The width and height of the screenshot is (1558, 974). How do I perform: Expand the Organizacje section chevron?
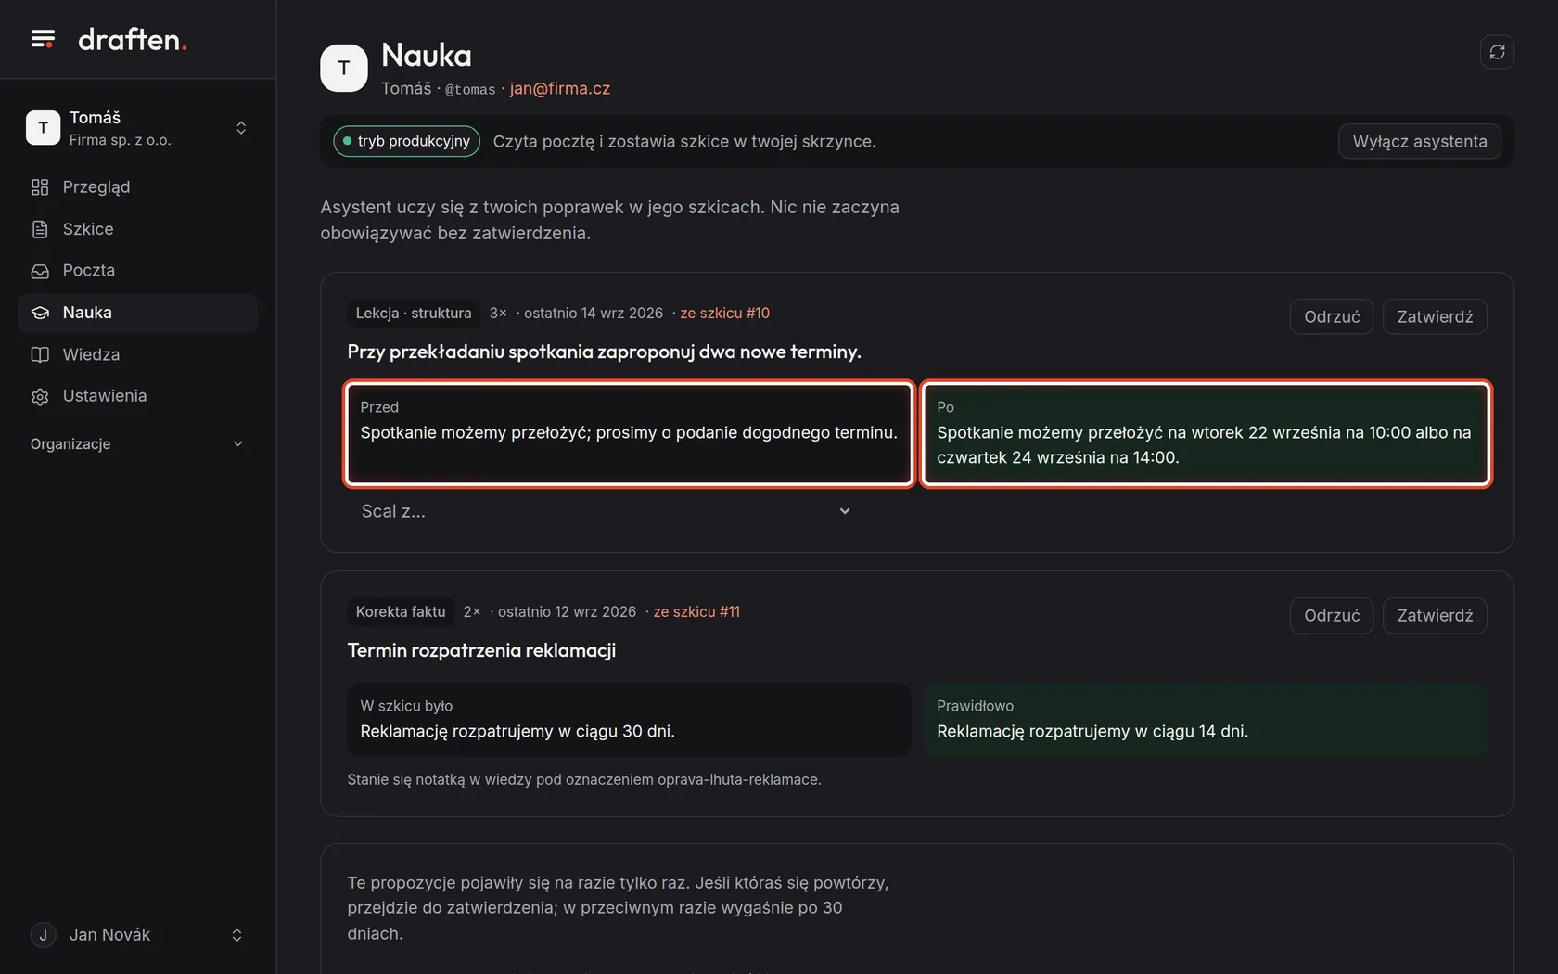coord(237,444)
